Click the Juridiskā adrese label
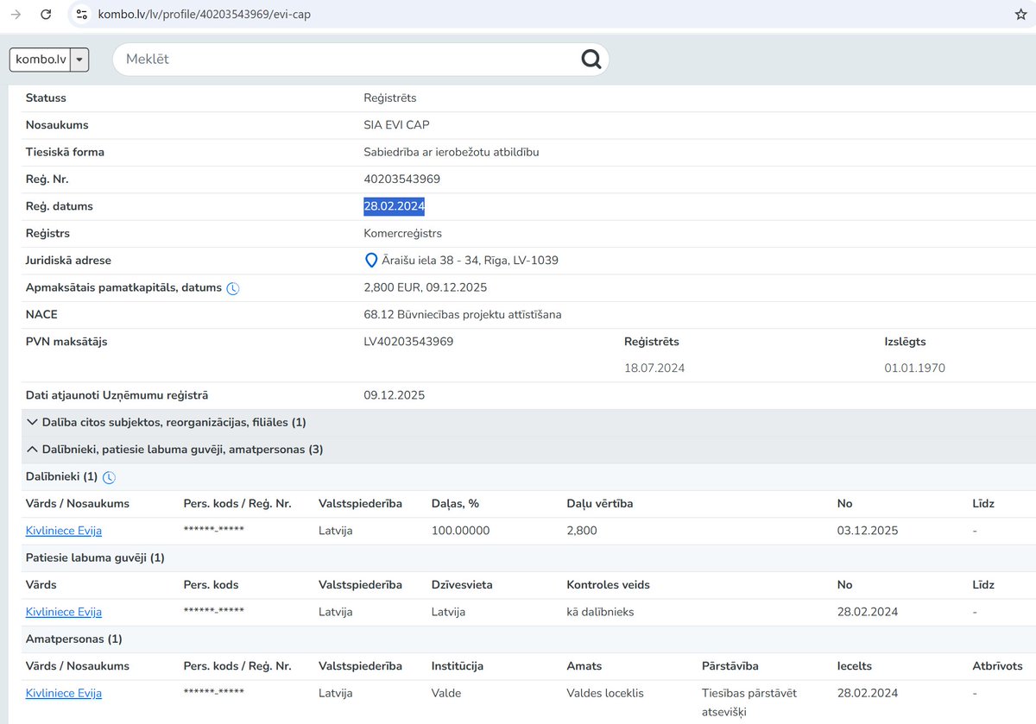This screenshot has width=1036, height=724. [68, 260]
